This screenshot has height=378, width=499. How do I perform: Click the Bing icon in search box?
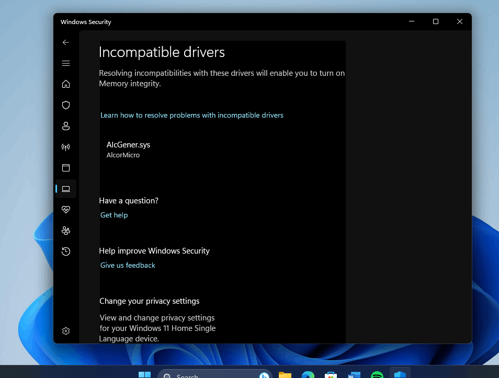pyautogui.click(x=264, y=375)
